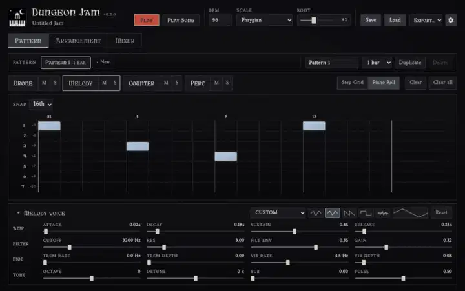465x291 pixels.
Task: Switch to the Arrangement tab
Action: point(78,41)
